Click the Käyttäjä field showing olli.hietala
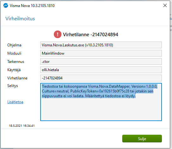This screenshot has width=172, height=149. (101, 70)
